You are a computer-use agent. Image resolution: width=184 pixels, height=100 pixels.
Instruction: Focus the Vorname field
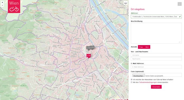(156, 55)
